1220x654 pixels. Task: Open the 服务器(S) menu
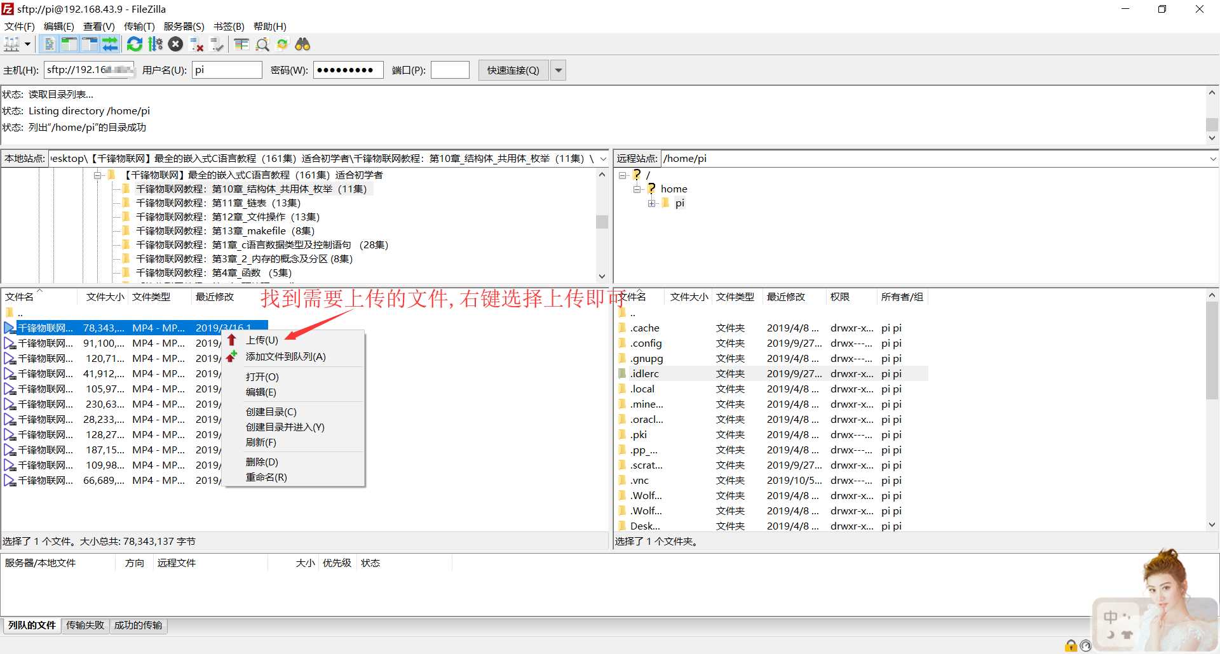(184, 26)
